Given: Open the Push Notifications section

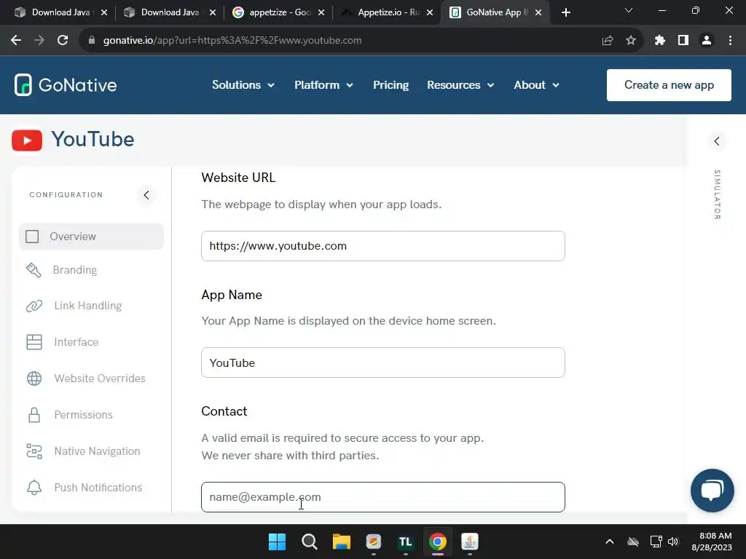Looking at the screenshot, I should pyautogui.click(x=85, y=488).
